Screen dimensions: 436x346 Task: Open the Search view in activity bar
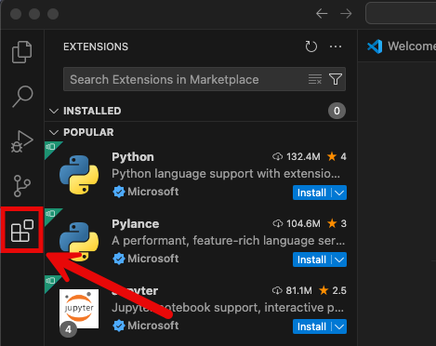click(22, 97)
